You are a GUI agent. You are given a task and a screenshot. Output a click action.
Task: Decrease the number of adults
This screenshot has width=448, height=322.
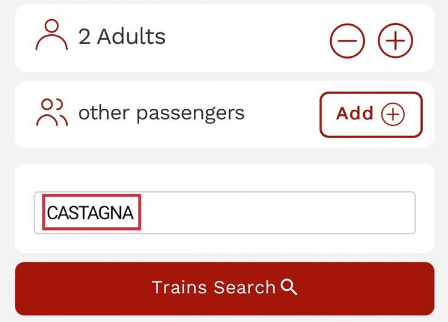[347, 41]
